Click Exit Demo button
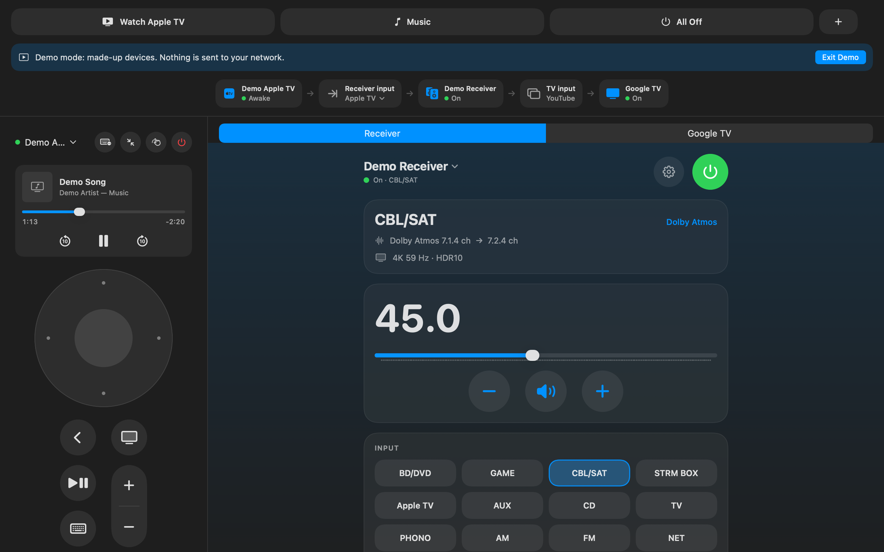884x552 pixels. pos(840,57)
